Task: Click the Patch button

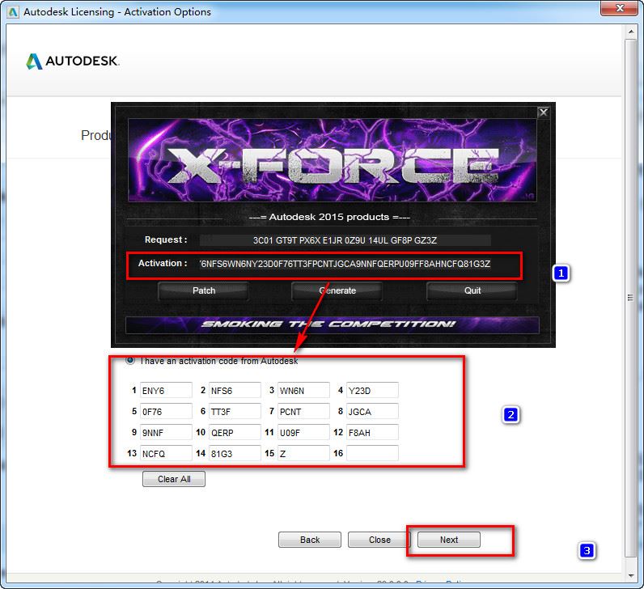Action: (204, 290)
